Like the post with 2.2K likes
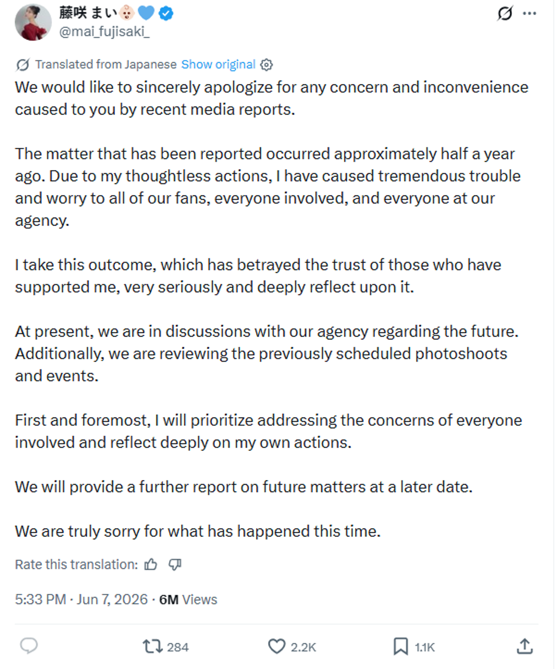557x669 pixels. point(292,647)
